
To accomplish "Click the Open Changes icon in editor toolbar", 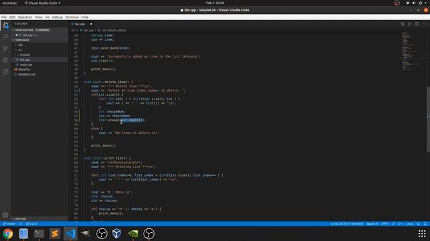I will (402, 24).
